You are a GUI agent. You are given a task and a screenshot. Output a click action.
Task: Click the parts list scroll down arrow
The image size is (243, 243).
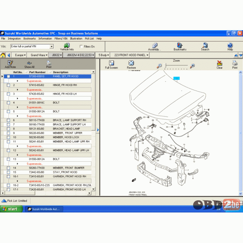click(93, 189)
